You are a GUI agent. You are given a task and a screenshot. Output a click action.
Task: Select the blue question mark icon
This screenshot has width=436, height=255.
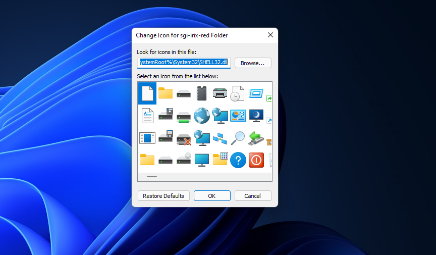(x=238, y=160)
